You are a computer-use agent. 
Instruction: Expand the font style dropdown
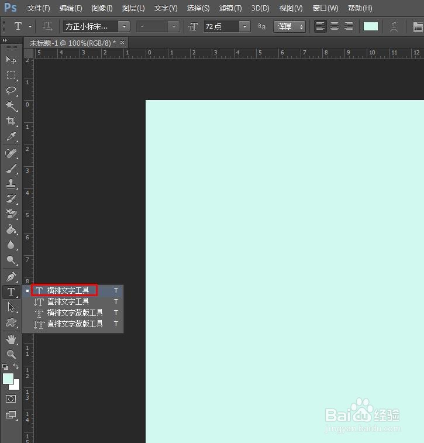click(174, 26)
